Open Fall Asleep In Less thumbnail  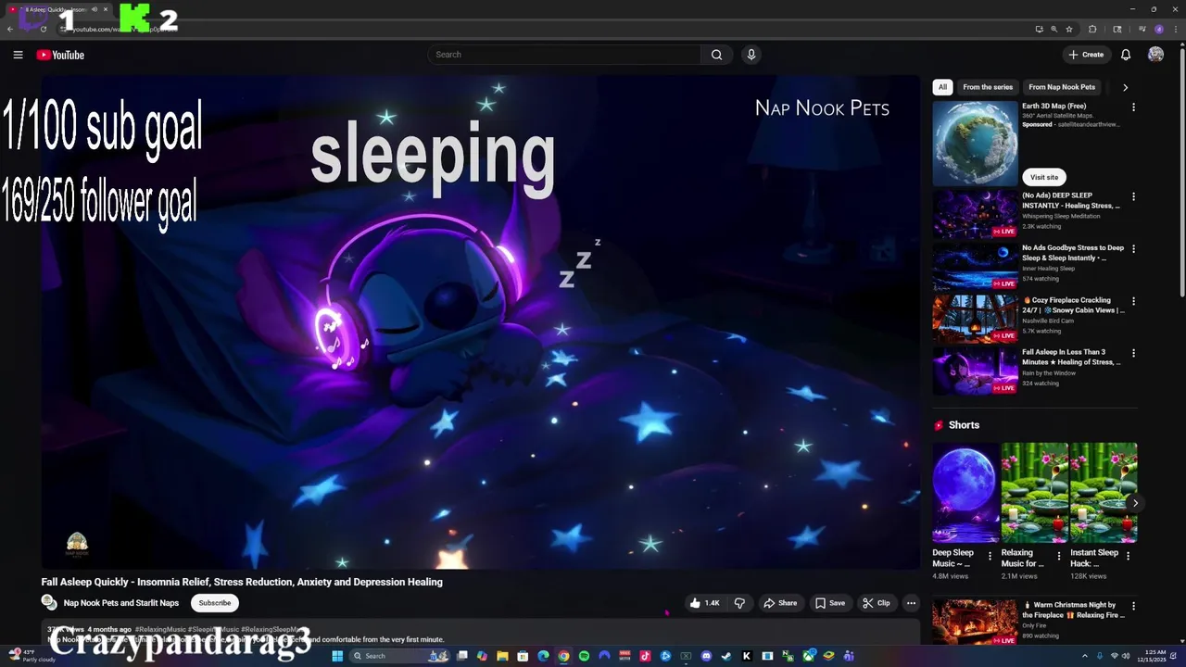point(975,371)
